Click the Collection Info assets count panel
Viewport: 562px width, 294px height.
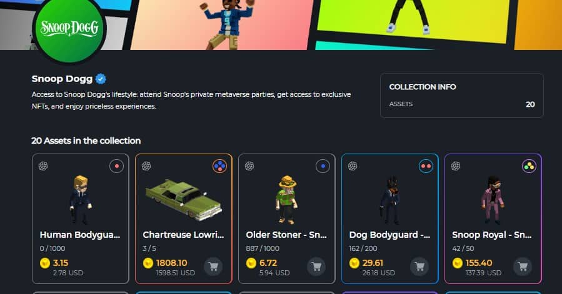click(461, 96)
